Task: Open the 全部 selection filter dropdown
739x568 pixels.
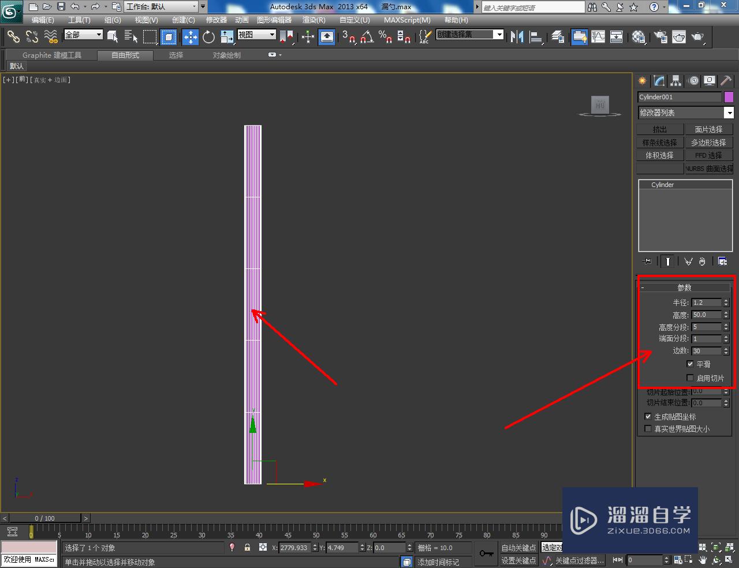Action: coord(83,35)
